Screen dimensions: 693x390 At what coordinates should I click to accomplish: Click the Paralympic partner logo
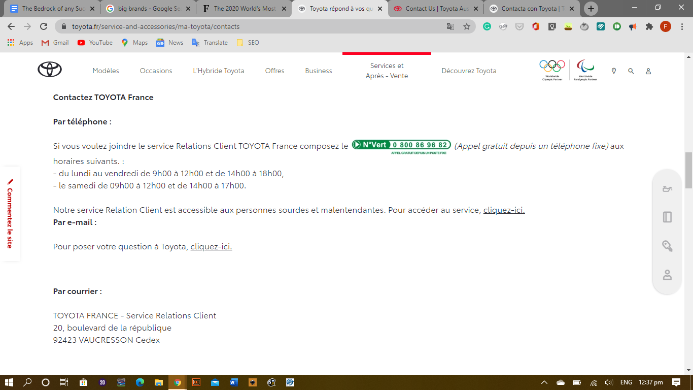pyautogui.click(x=585, y=70)
